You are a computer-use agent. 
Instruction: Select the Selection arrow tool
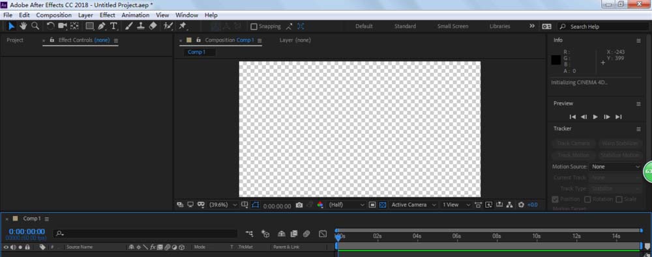coord(11,26)
